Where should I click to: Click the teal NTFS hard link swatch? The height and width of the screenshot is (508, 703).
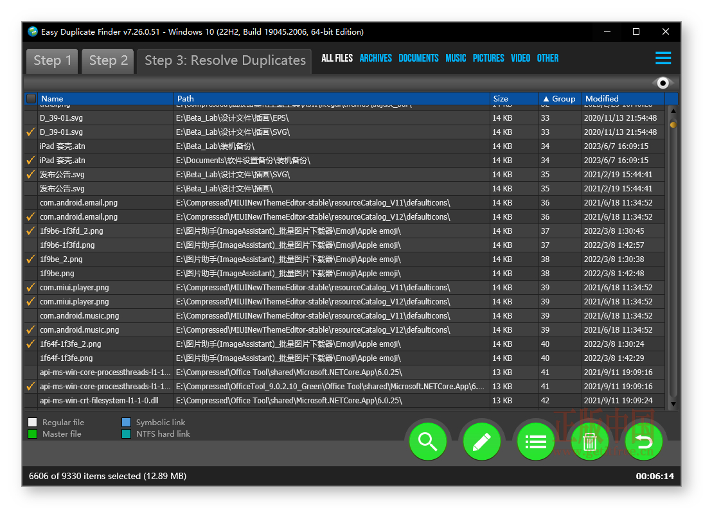coord(127,434)
